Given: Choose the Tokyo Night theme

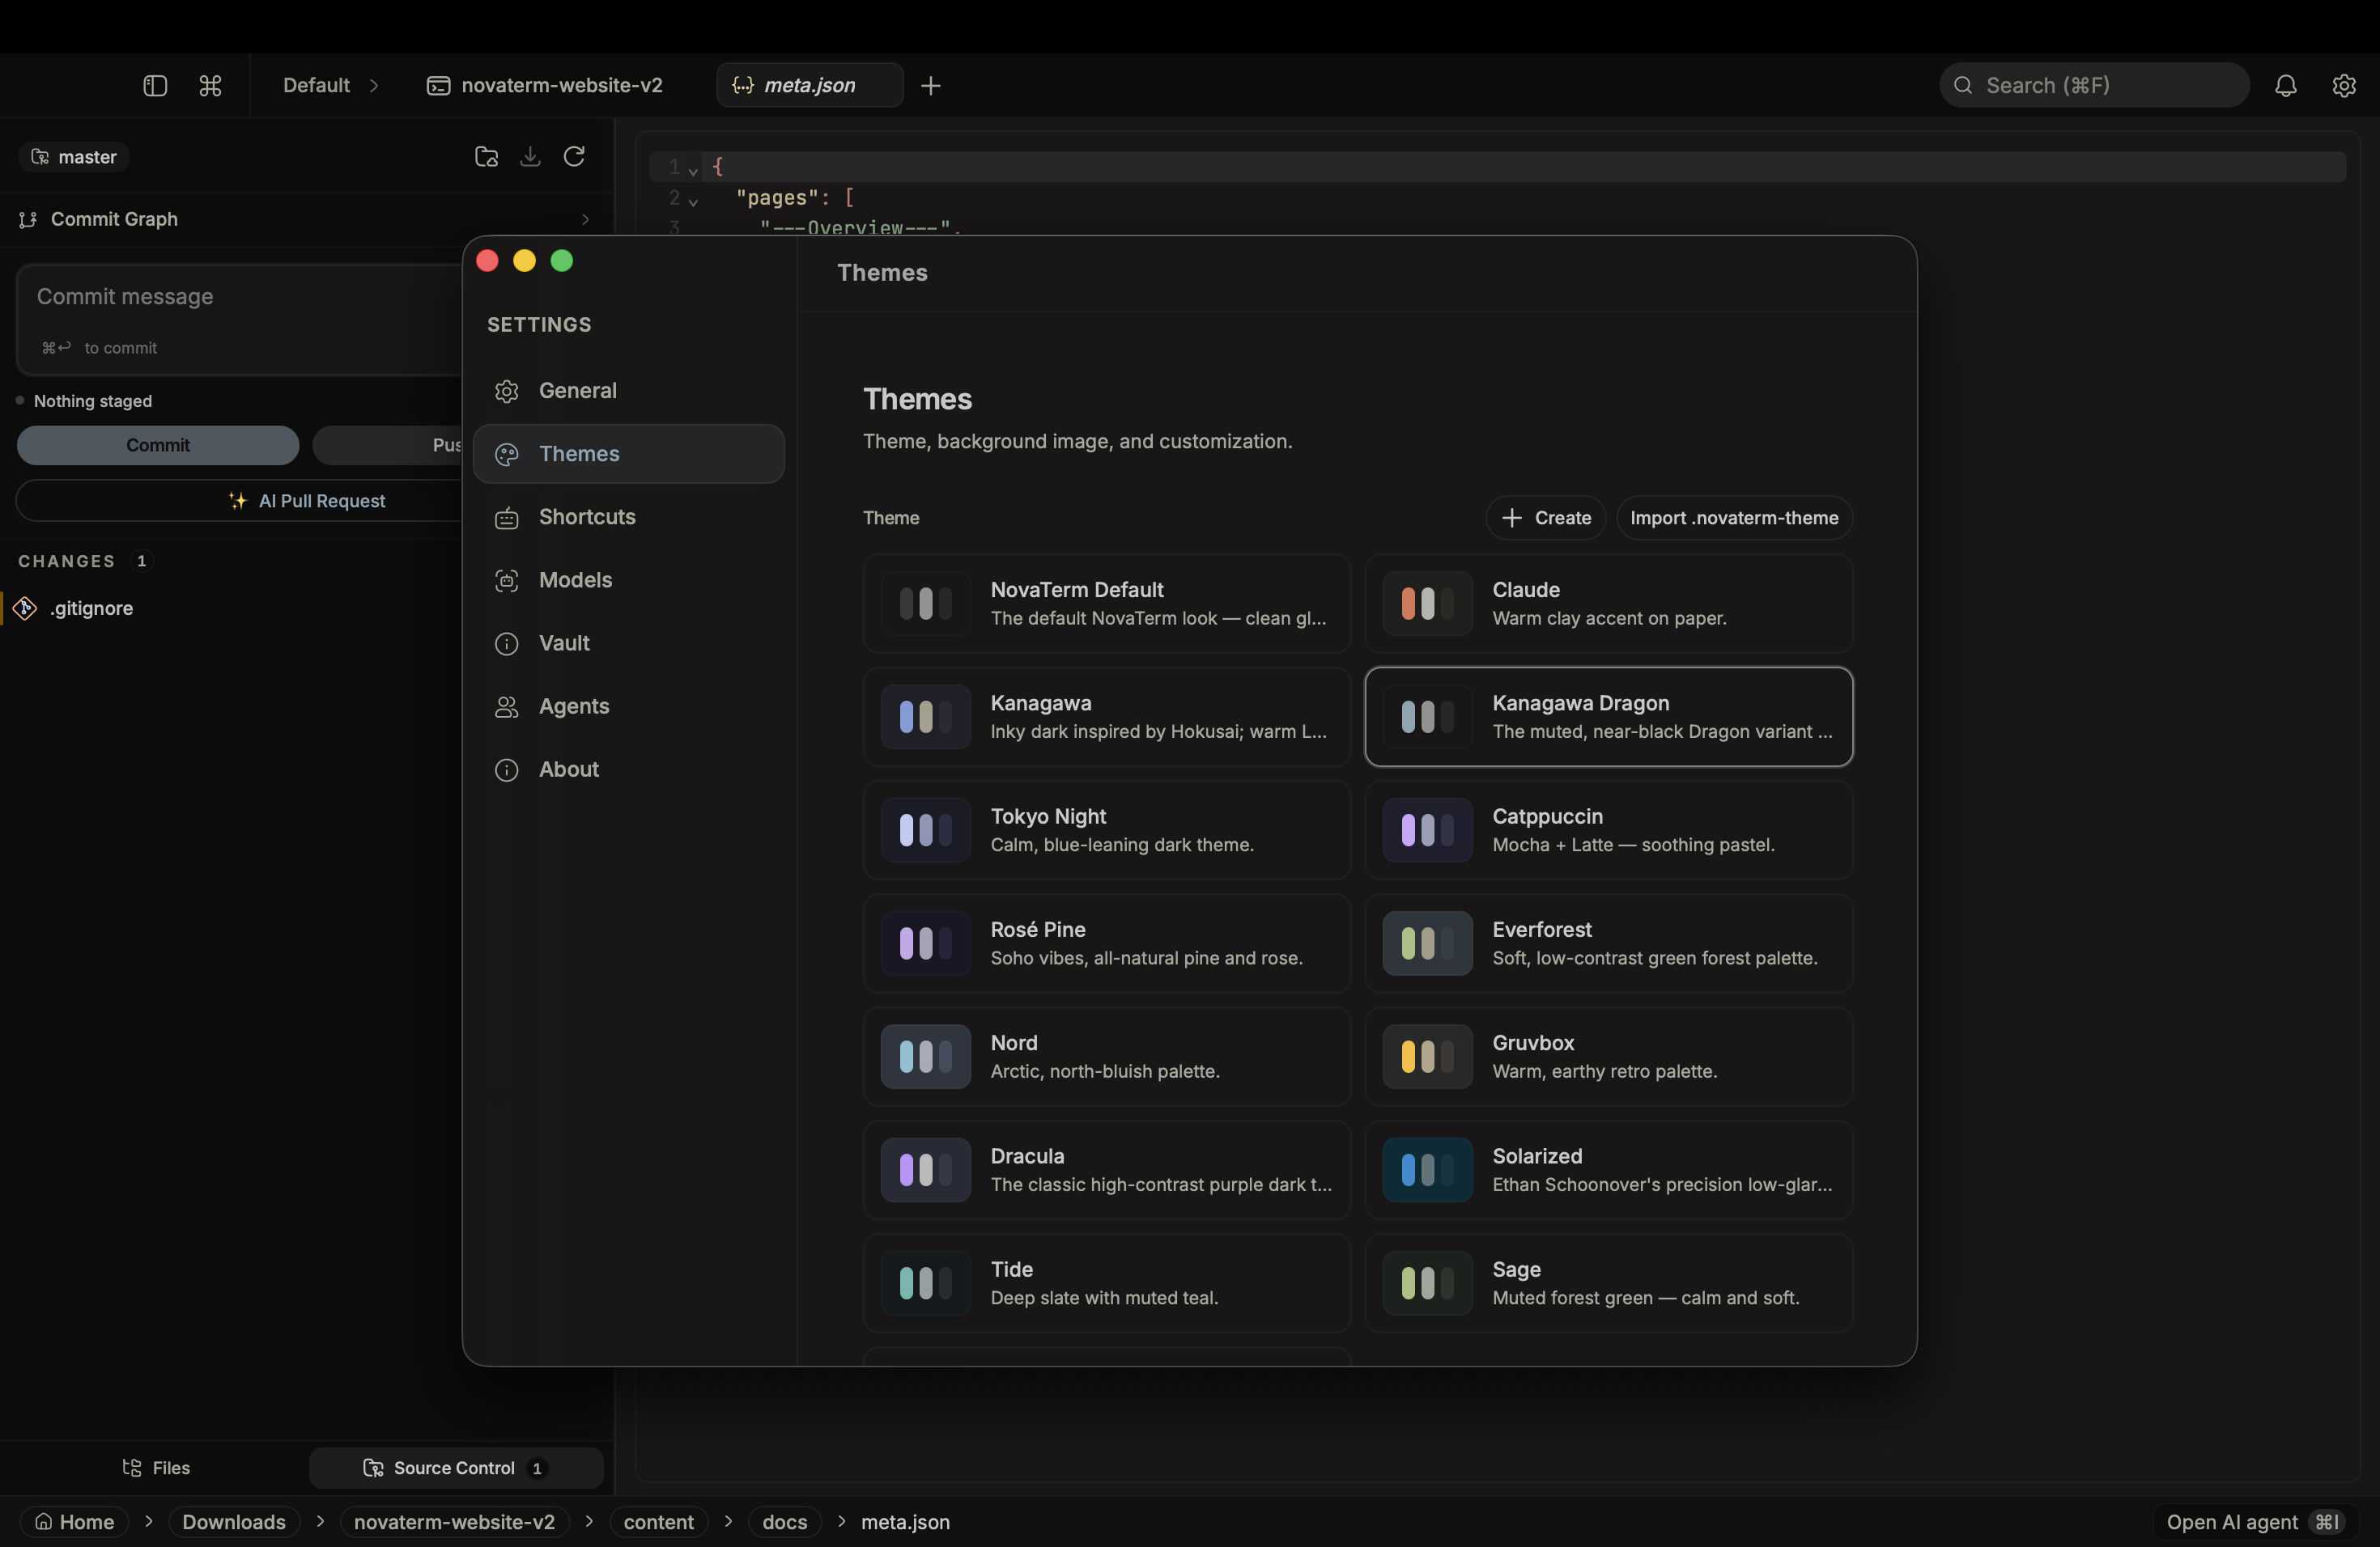Looking at the screenshot, I should point(1107,829).
